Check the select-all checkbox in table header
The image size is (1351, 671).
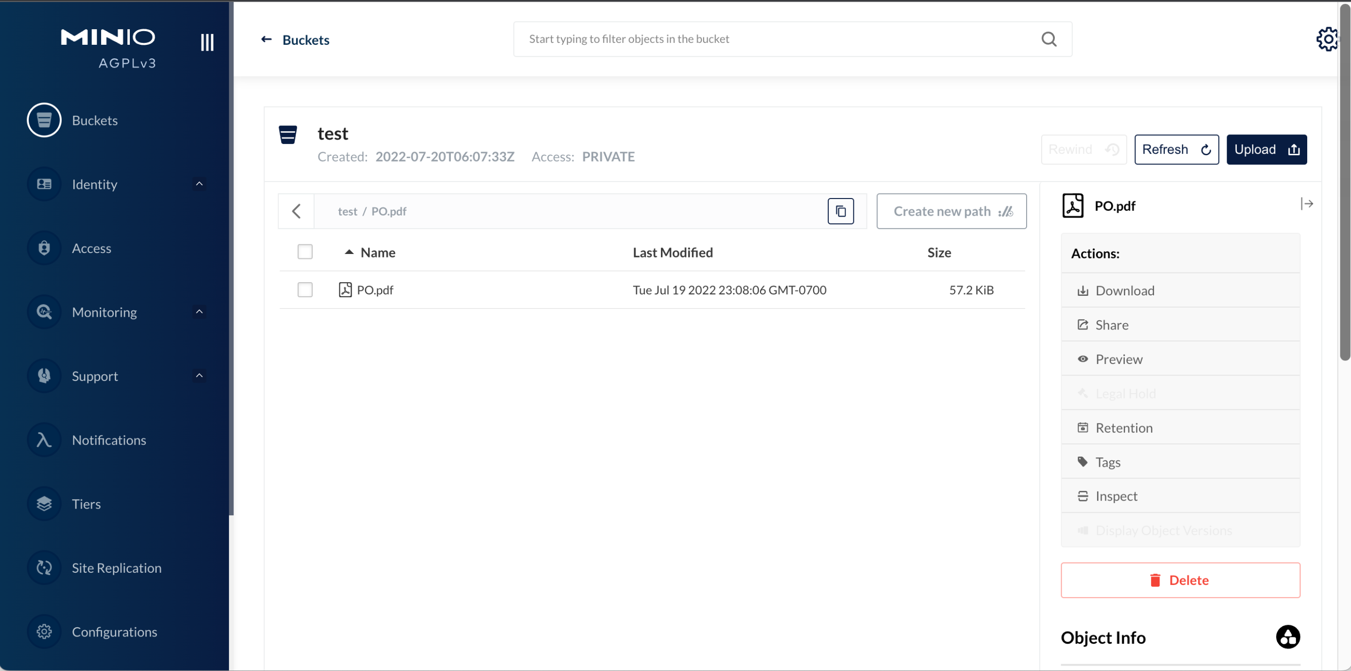coord(305,252)
